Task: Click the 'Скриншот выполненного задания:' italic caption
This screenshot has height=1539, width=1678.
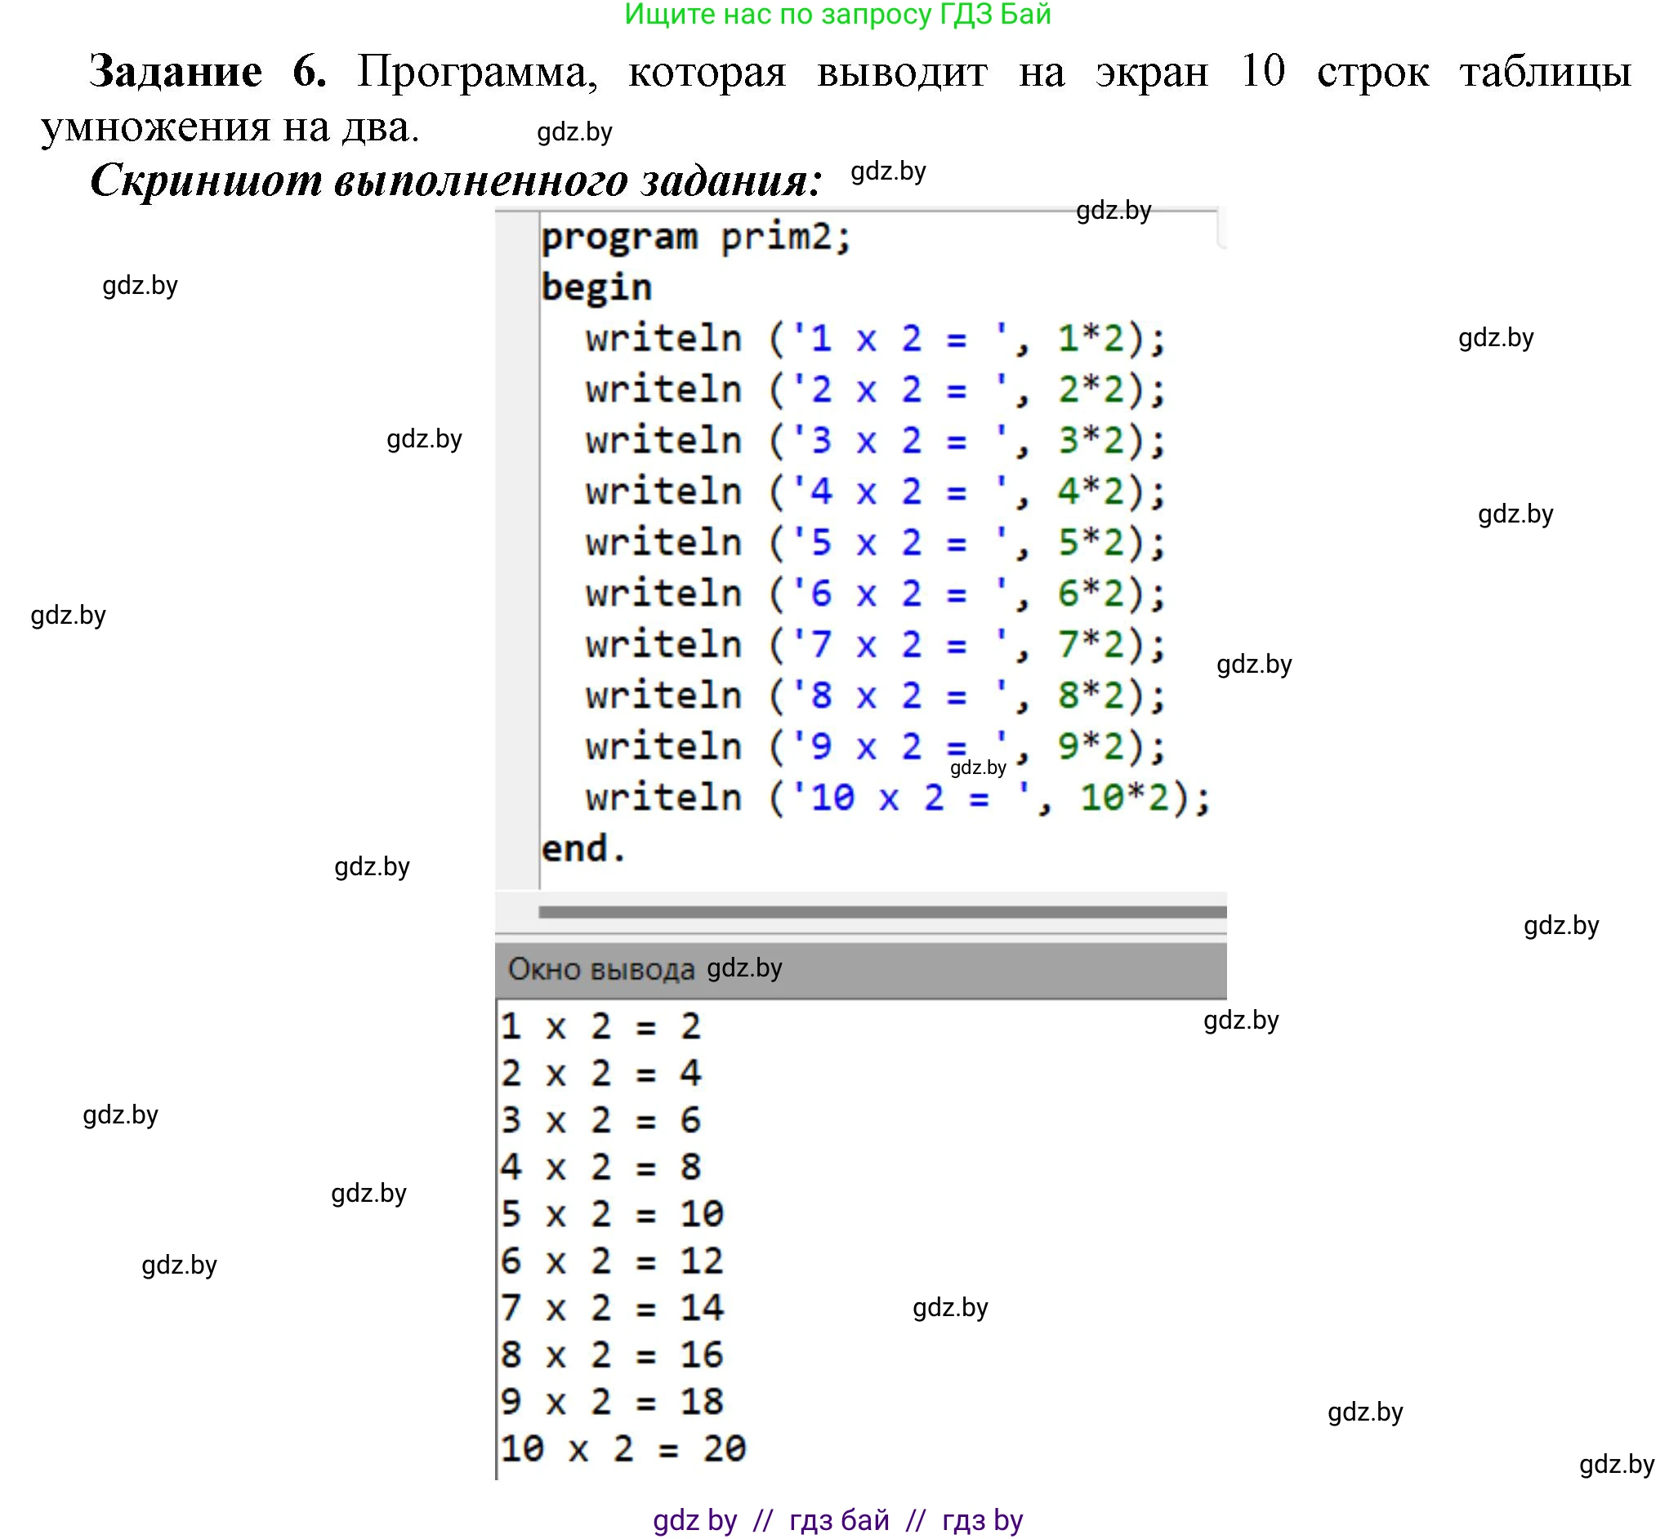Action: pos(456,180)
